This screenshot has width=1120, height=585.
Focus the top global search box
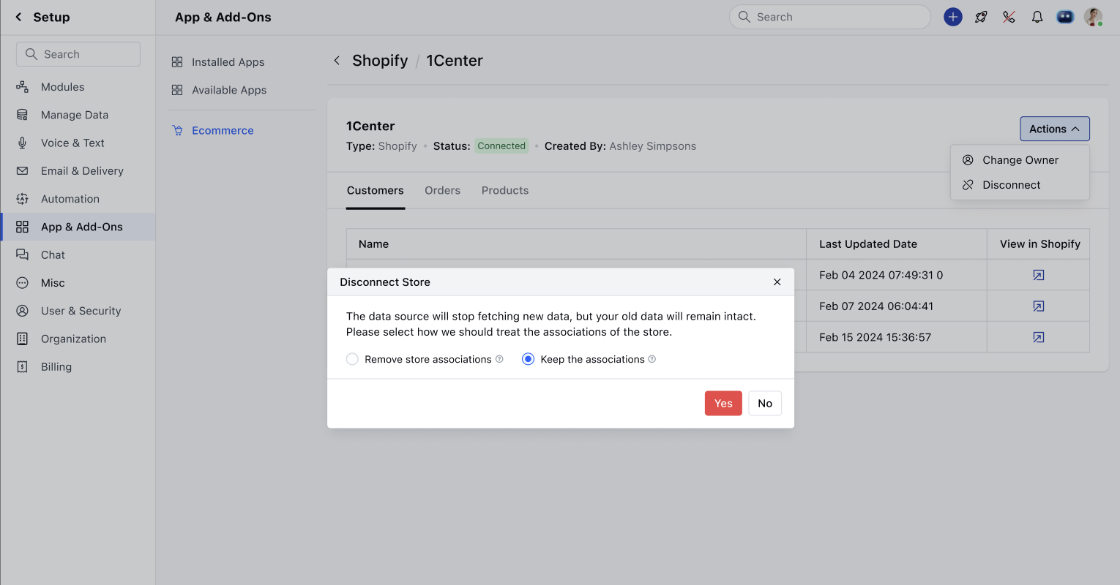click(830, 17)
